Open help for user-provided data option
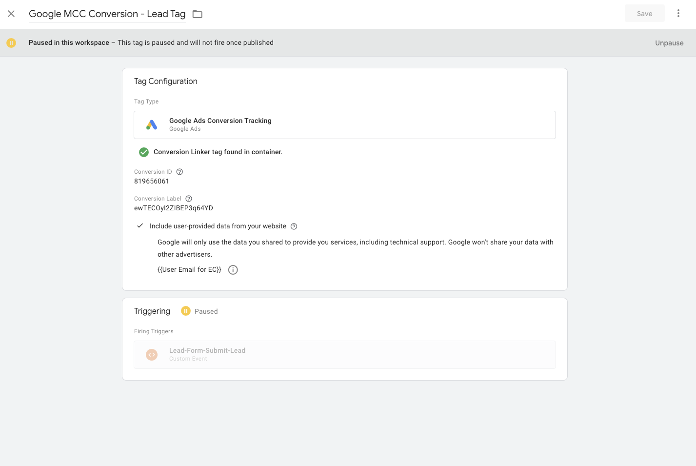This screenshot has height=466, width=696. pyautogui.click(x=294, y=226)
